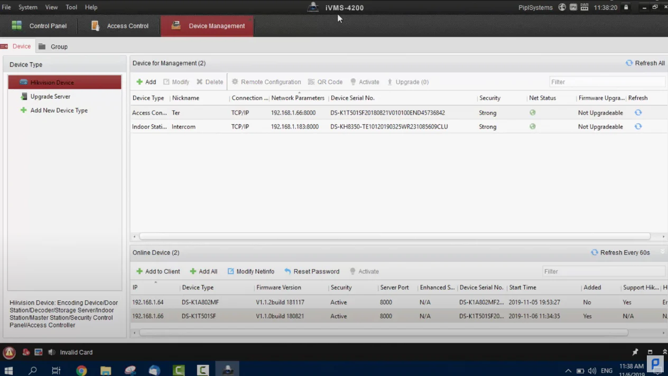
Task: Click the Upgrade (0) button
Action: pos(408,82)
